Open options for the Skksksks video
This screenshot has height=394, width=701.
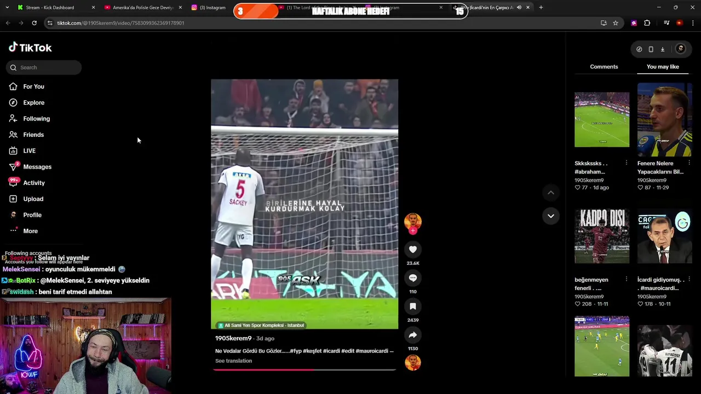(626, 163)
